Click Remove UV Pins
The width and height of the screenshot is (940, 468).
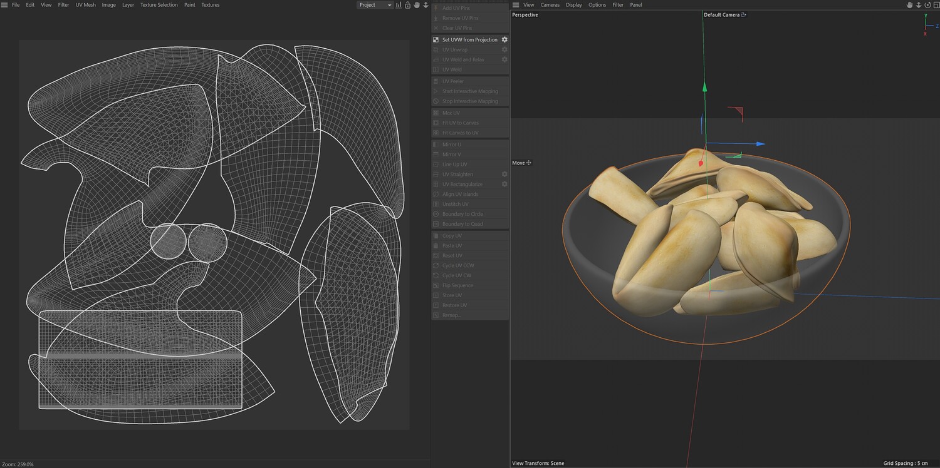click(470, 18)
